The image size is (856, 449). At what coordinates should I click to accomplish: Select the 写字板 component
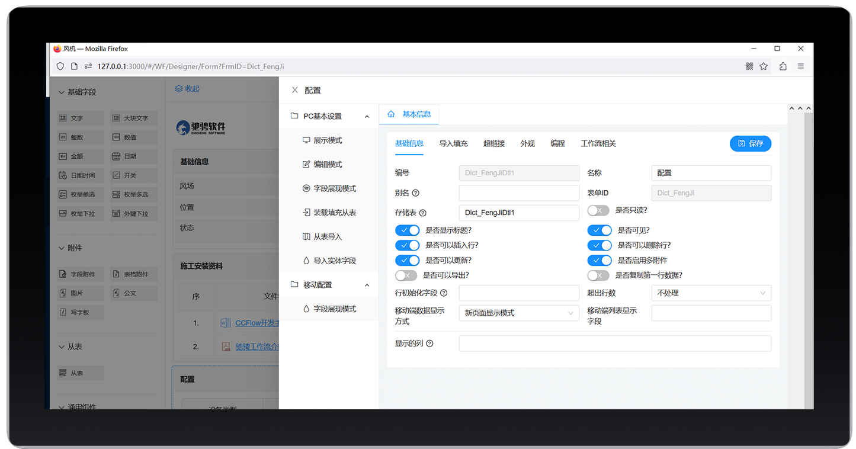(x=81, y=312)
